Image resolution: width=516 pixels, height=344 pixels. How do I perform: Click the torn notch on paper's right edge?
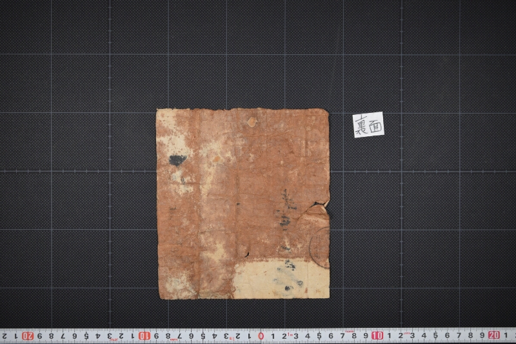click(x=322, y=205)
